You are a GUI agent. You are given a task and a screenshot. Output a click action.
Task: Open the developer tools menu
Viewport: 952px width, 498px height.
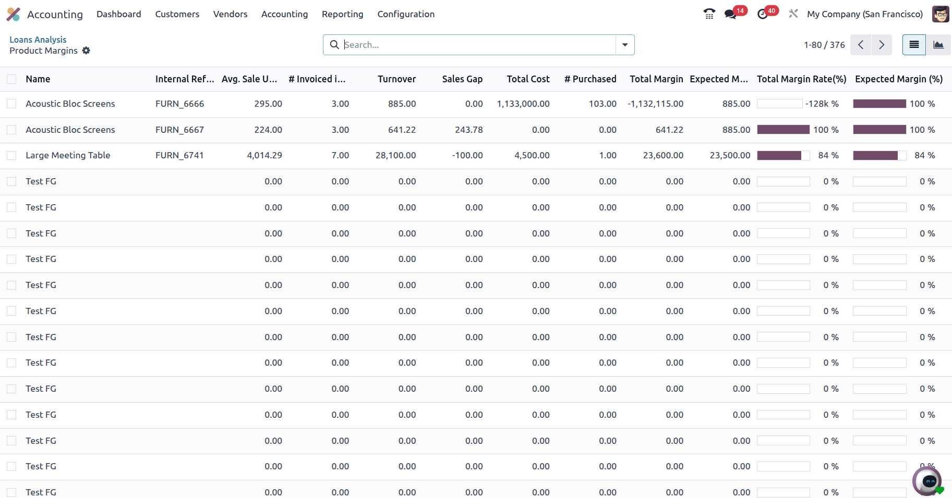point(793,14)
